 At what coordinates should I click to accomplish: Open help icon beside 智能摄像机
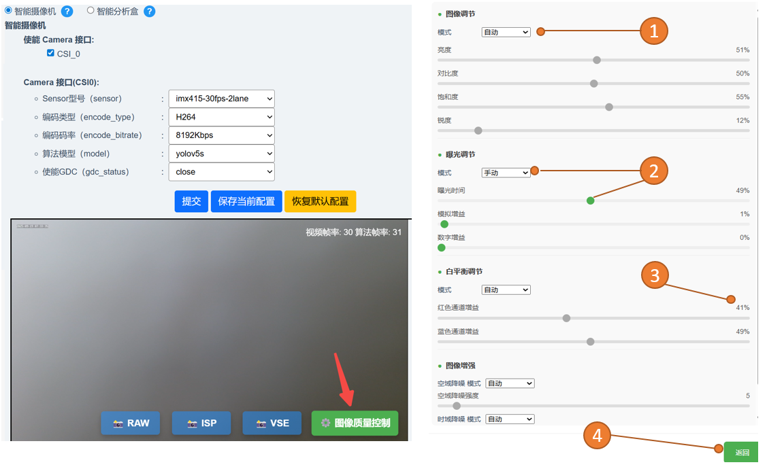tap(67, 12)
